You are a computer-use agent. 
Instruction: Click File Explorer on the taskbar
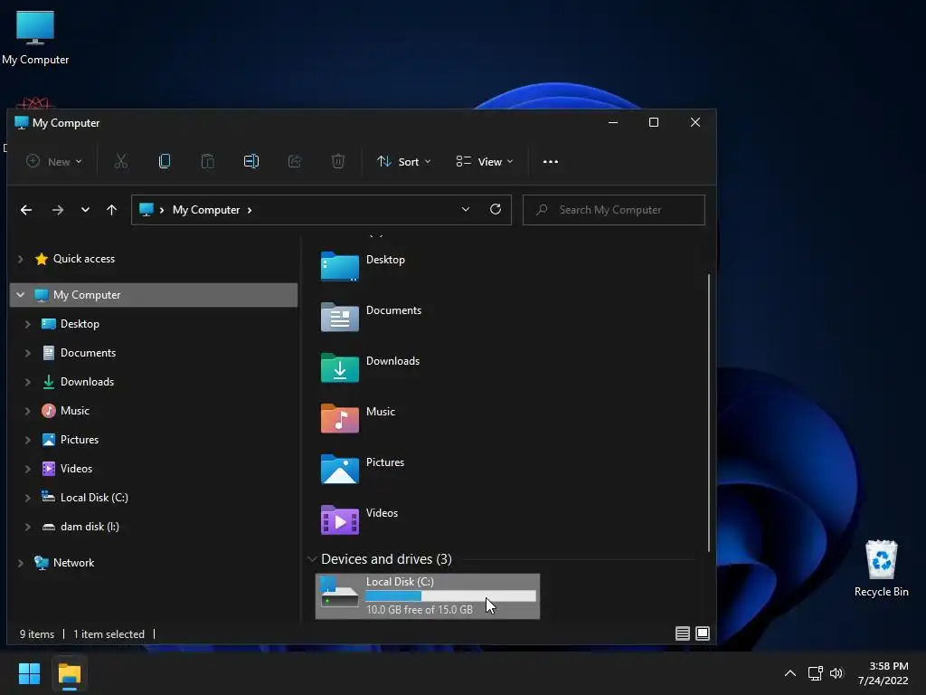click(70, 673)
